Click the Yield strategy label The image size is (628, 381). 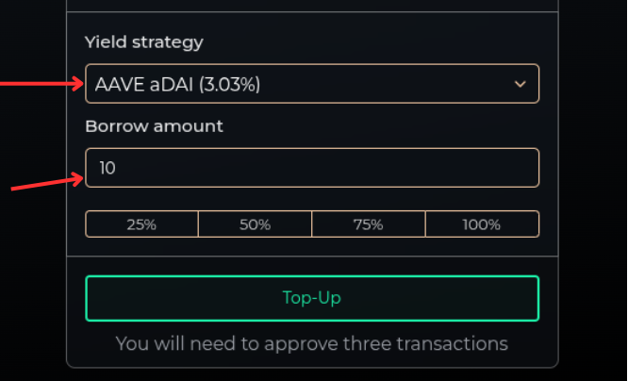tap(144, 42)
